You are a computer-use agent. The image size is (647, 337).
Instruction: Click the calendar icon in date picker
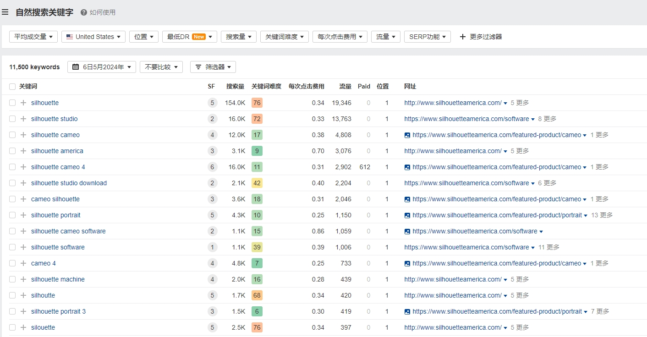[x=76, y=67]
